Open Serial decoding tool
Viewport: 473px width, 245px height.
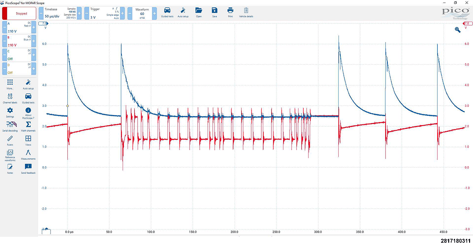[x=10, y=126]
